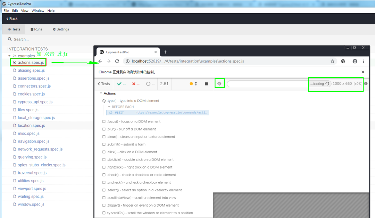Dismiss the Chrome automation notice bar

tap(363, 72)
